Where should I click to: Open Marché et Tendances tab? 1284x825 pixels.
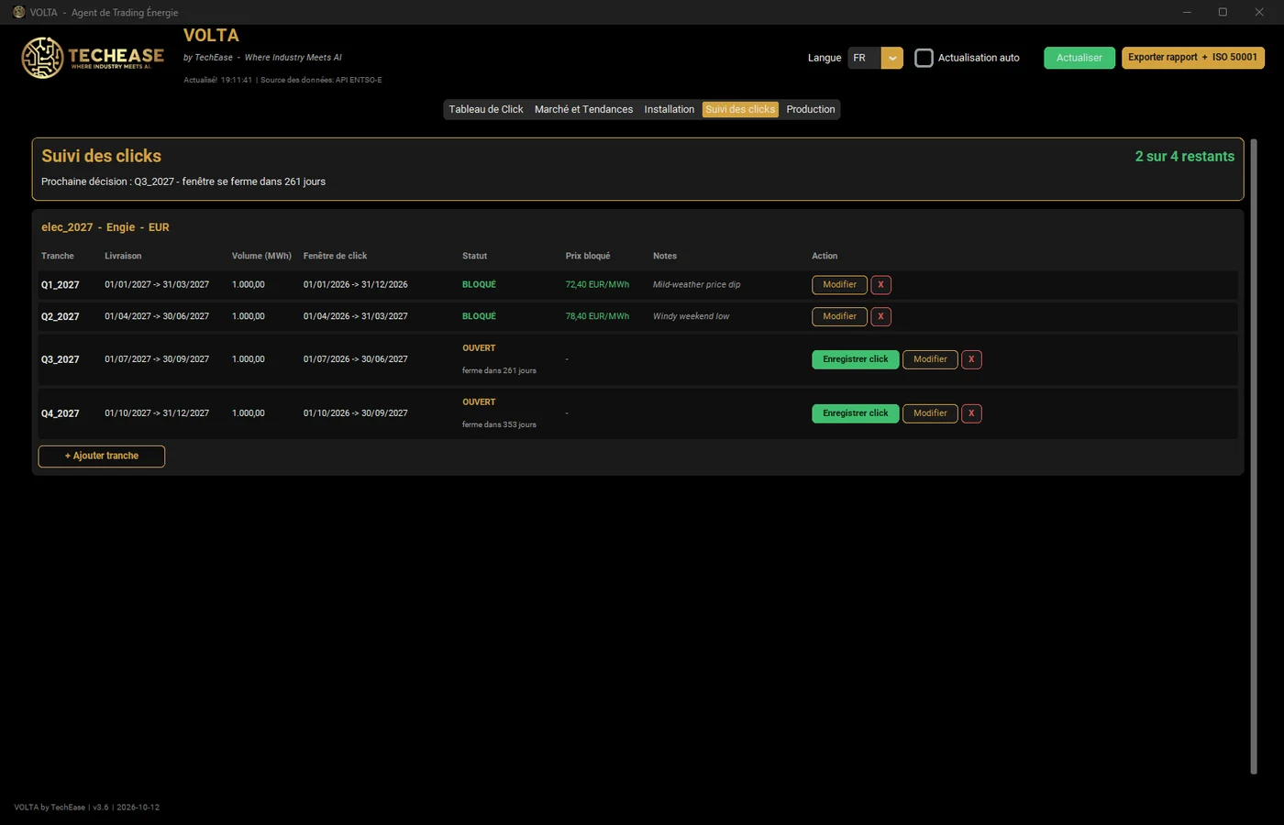583,109
